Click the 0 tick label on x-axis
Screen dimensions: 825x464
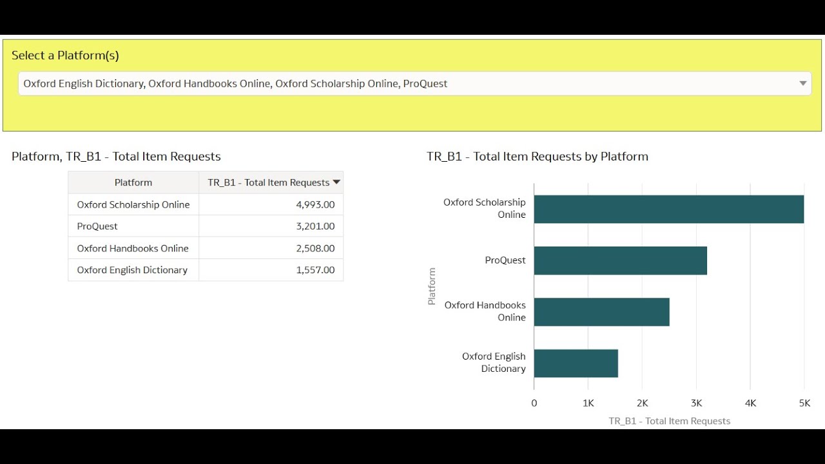(x=534, y=403)
